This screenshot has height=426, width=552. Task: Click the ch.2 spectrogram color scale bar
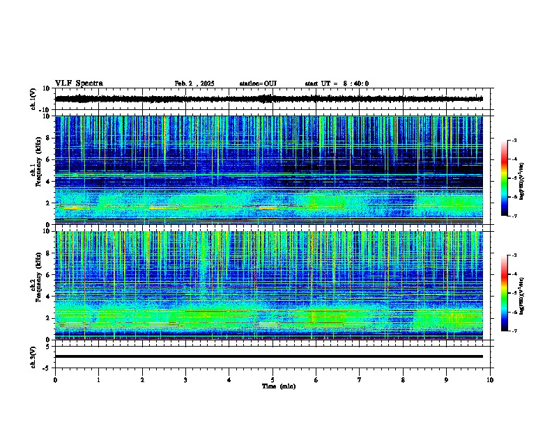[x=504, y=293]
